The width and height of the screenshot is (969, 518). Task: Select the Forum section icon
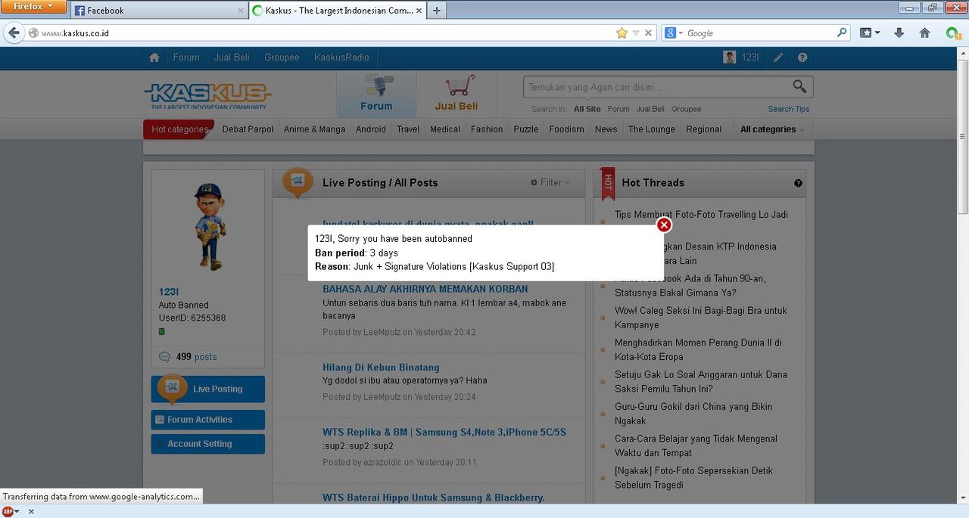click(x=376, y=95)
